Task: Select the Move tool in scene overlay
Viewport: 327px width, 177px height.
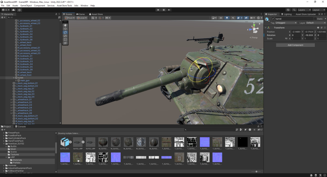Action: click(x=65, y=29)
